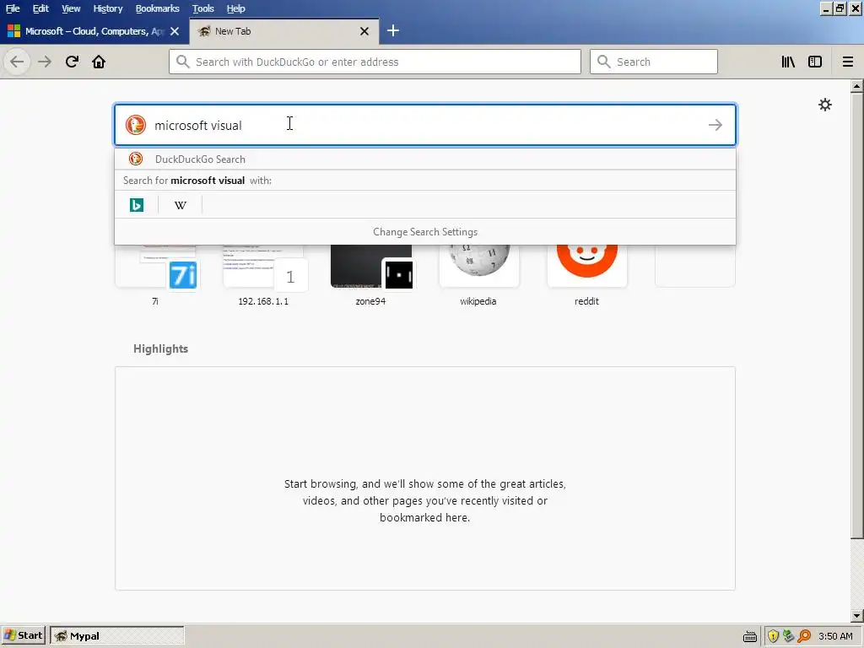Switch to the Microsoft tab

tap(94, 31)
